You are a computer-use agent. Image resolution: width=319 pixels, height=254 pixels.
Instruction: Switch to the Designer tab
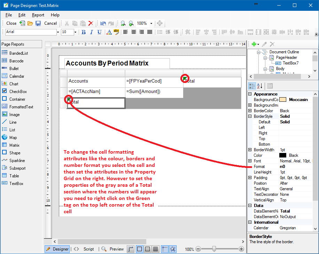pyautogui.click(x=57, y=249)
